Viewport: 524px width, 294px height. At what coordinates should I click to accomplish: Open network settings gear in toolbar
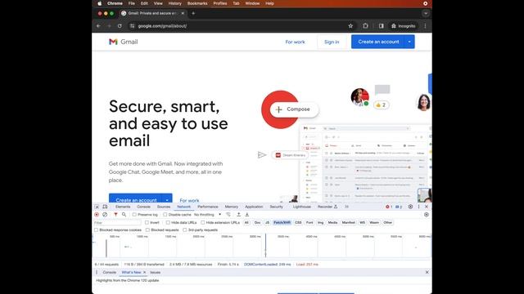(427, 215)
